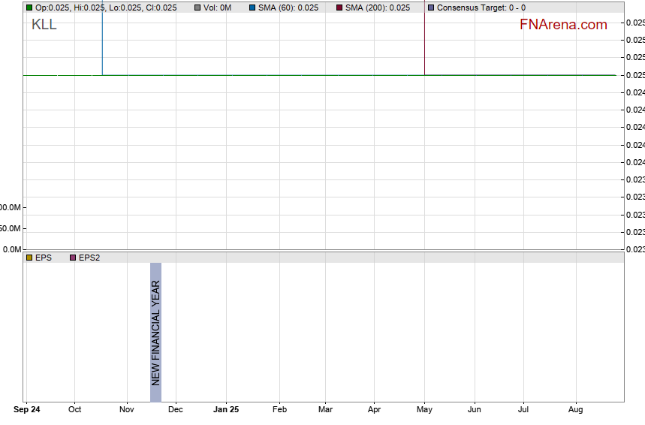
Task: Click the yellow EPS legend swatch
Action: point(29,258)
